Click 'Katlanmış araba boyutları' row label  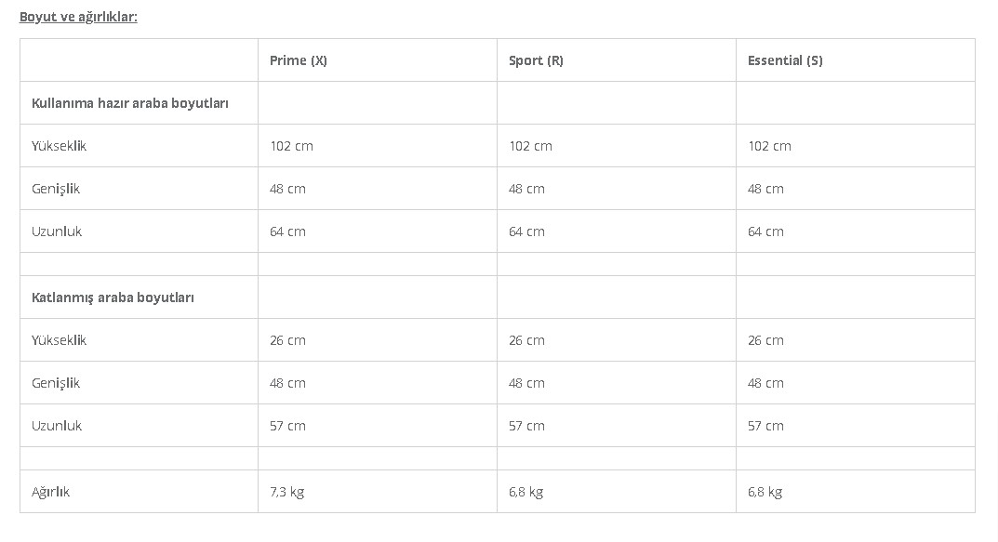click(113, 297)
